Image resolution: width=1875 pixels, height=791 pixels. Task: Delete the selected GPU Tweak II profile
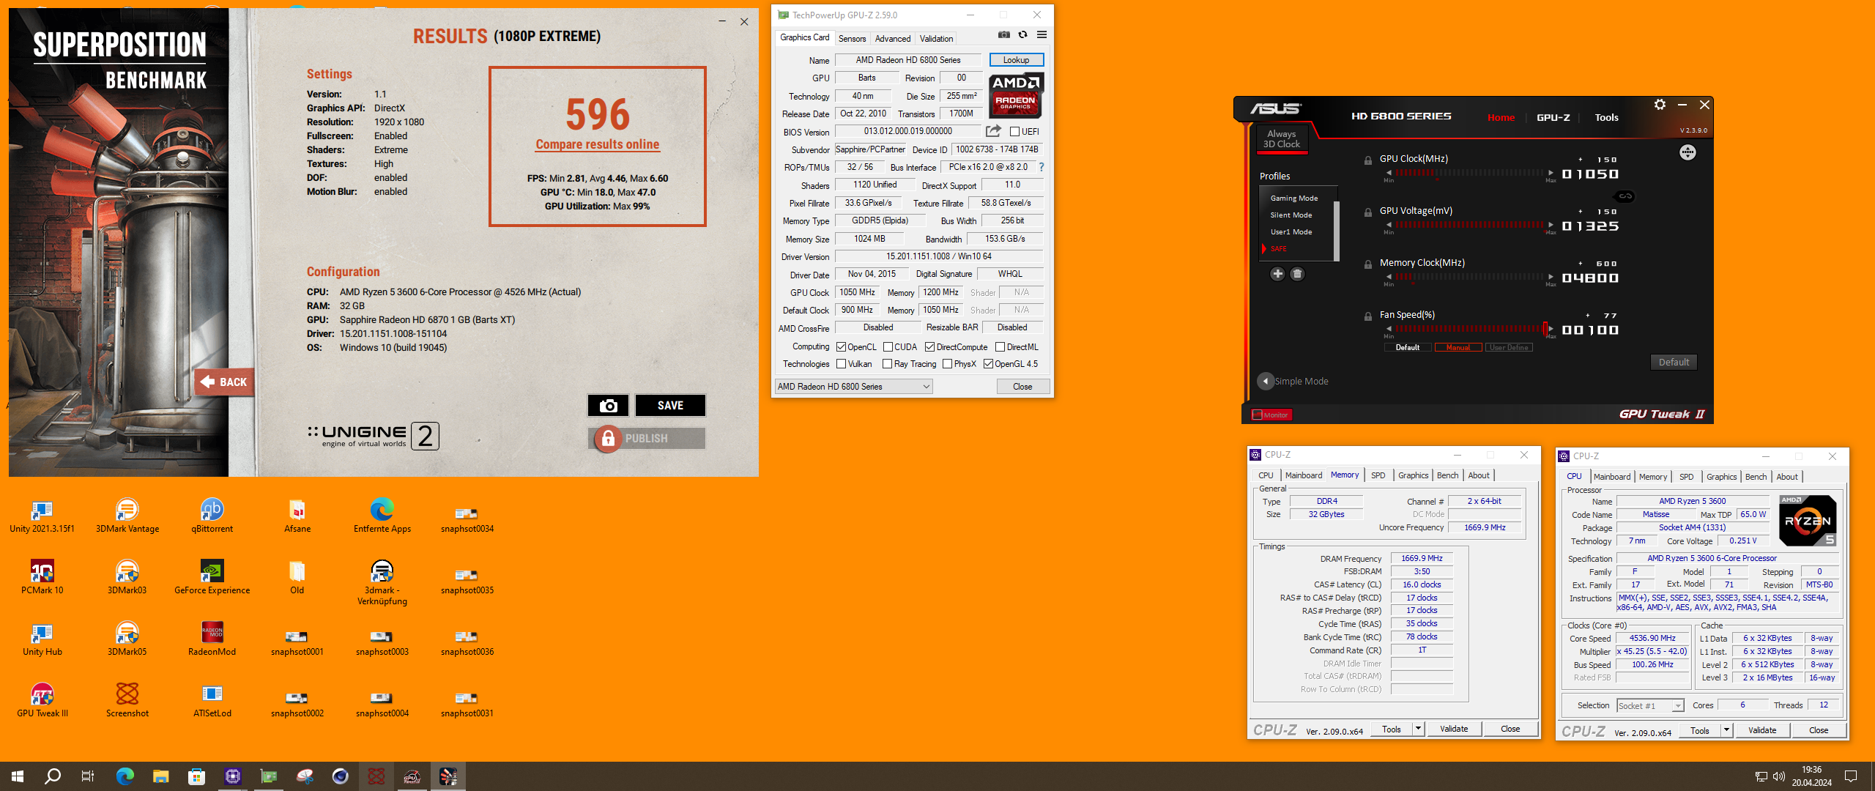click(x=1297, y=274)
